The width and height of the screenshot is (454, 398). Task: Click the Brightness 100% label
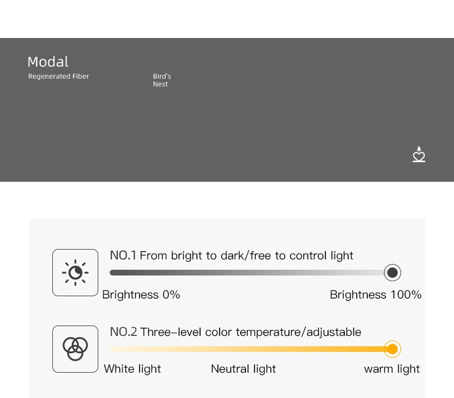[375, 294]
